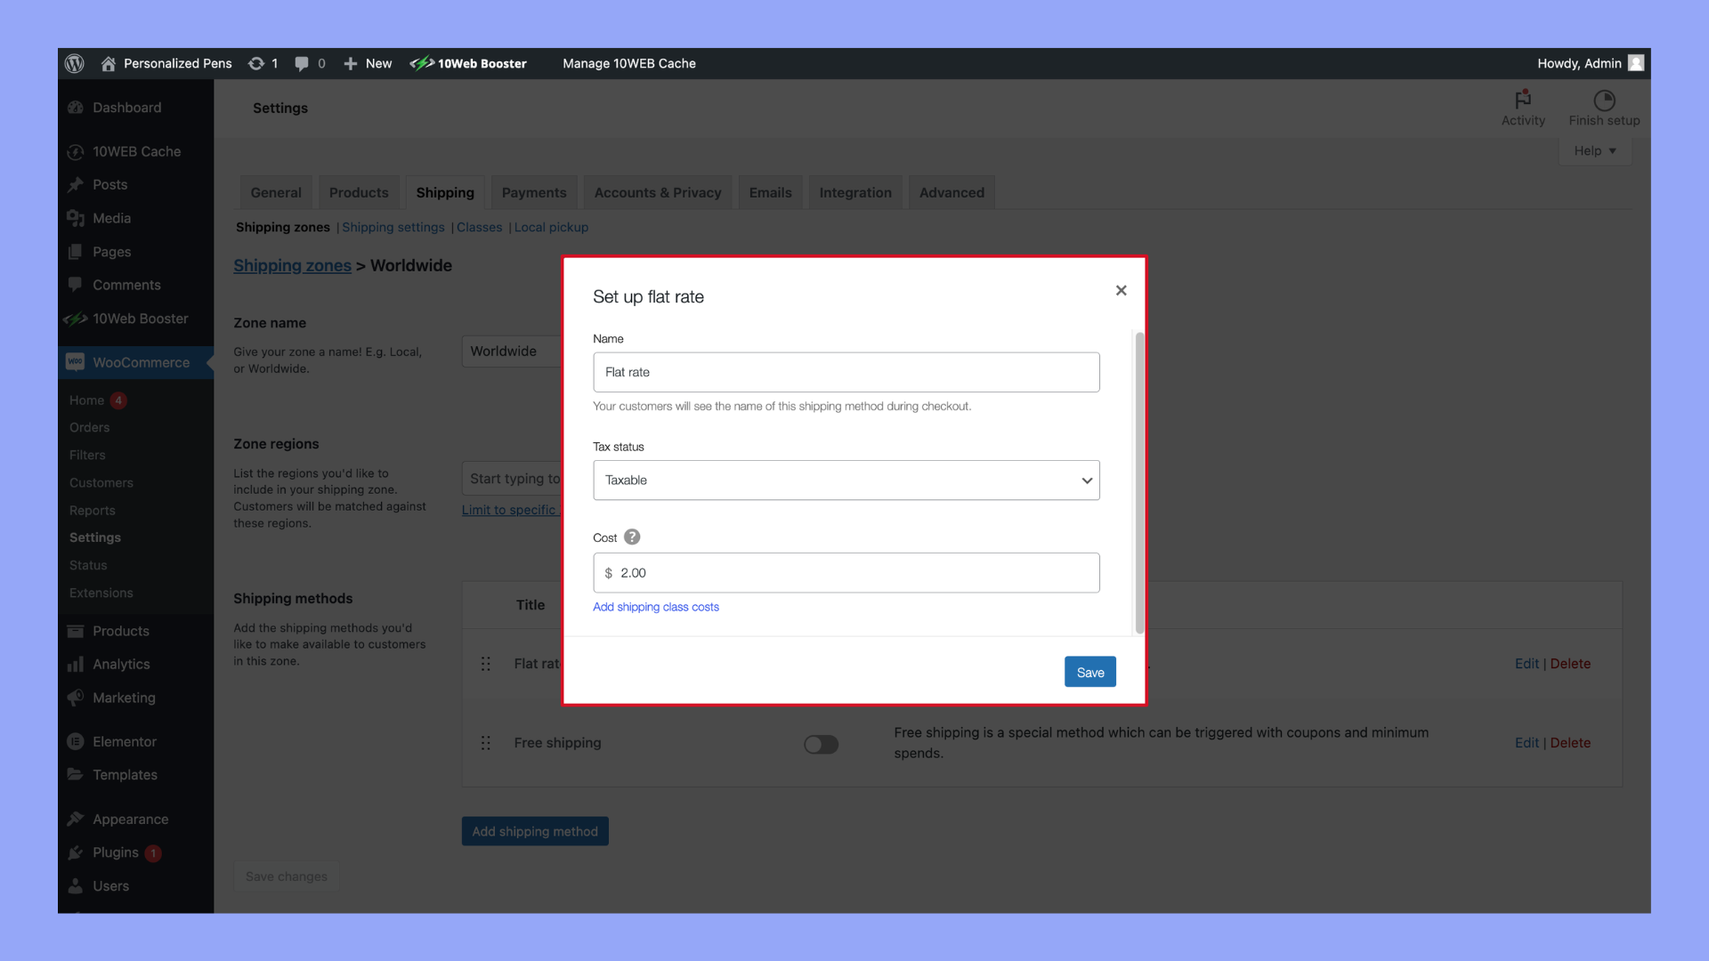Expand the Help dropdown
The image size is (1709, 961).
[1594, 150]
